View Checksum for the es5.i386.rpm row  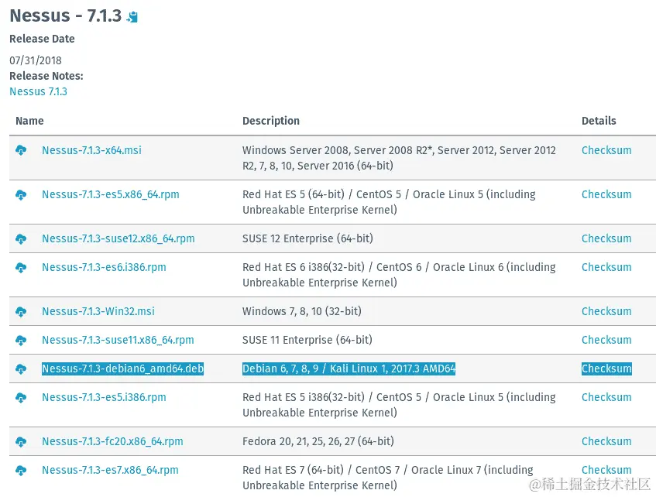pyautogui.click(x=606, y=397)
